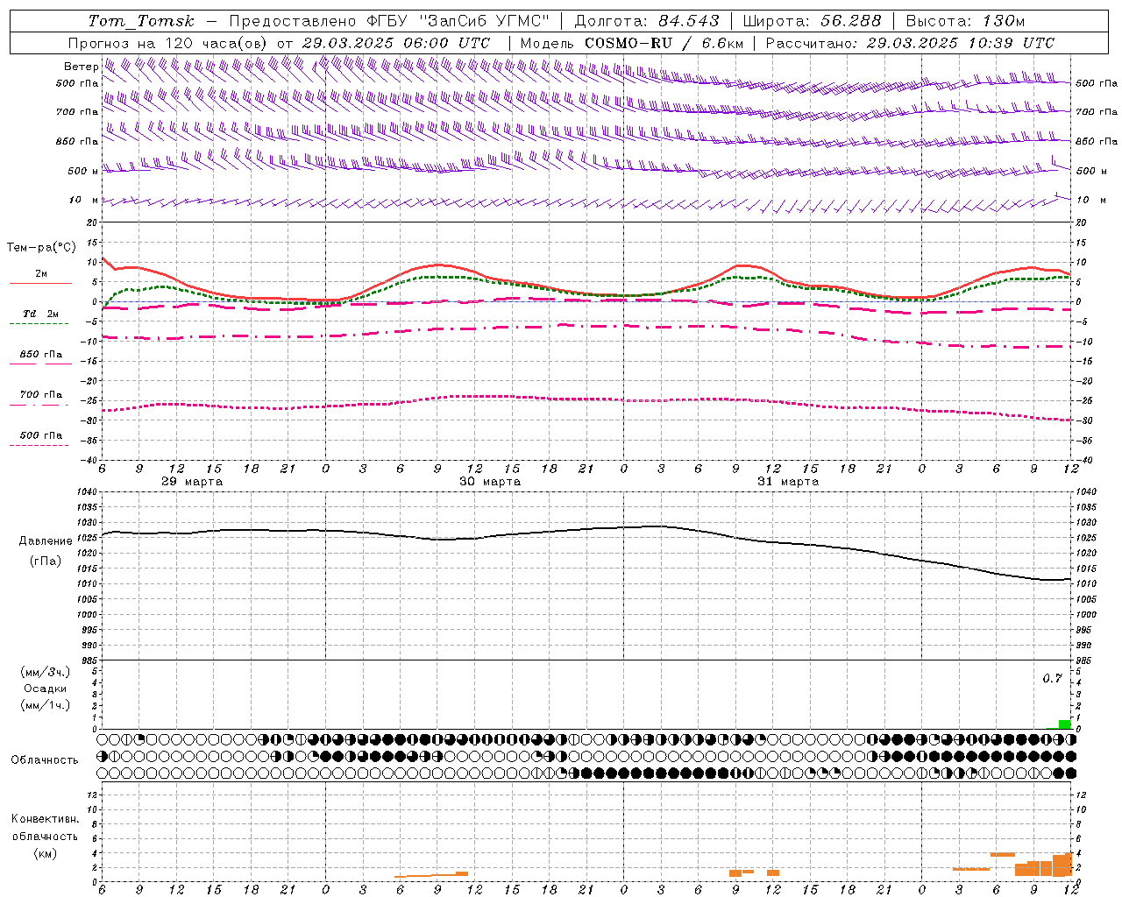
Task: Click the (км) unit under convective cloudiness
Action: [x=45, y=853]
